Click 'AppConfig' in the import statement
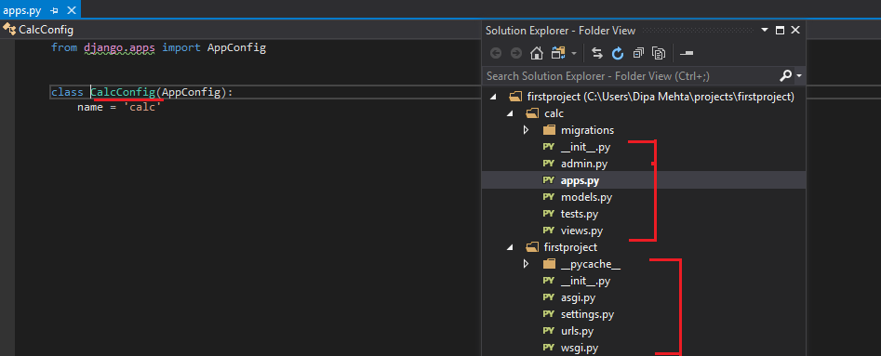The image size is (881, 356). pyautogui.click(x=236, y=47)
